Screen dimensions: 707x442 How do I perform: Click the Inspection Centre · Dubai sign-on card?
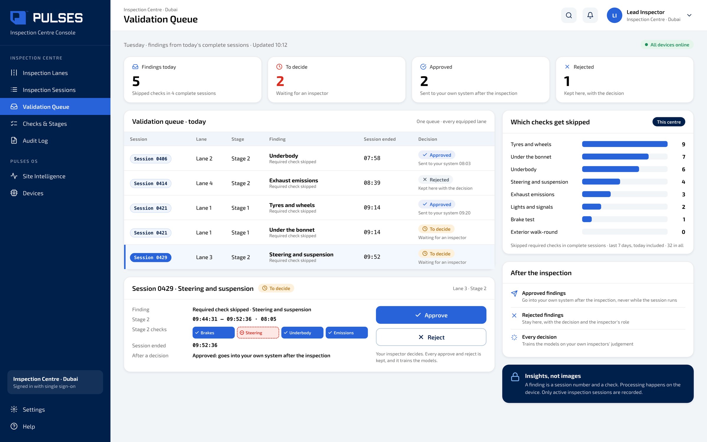tap(55, 382)
